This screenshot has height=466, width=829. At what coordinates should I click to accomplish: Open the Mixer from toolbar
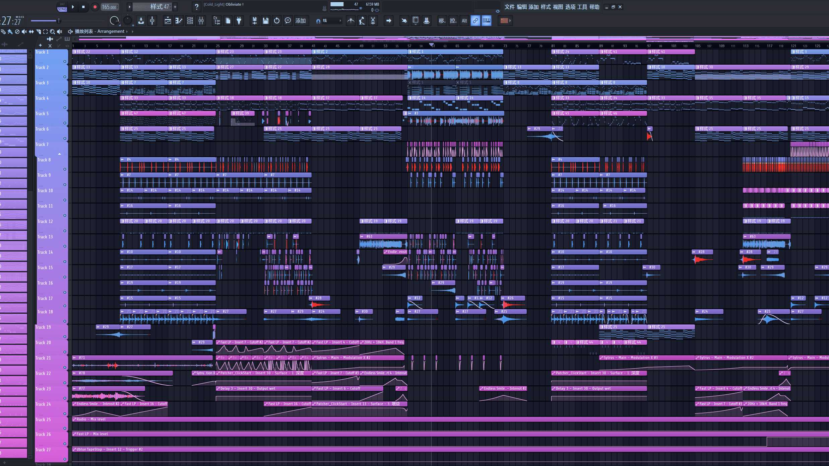pyautogui.click(x=201, y=21)
